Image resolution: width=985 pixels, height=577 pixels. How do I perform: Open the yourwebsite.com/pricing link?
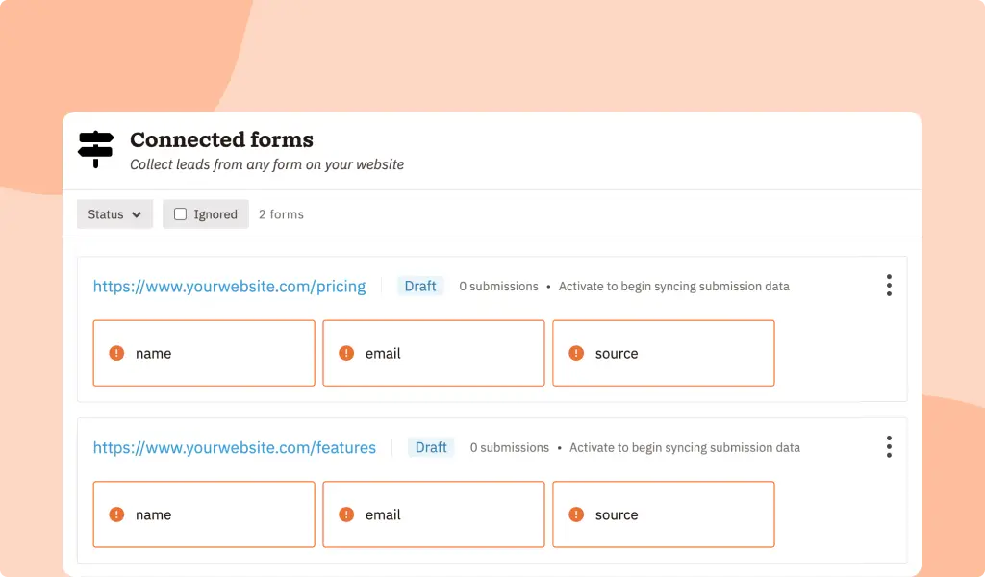pos(229,286)
